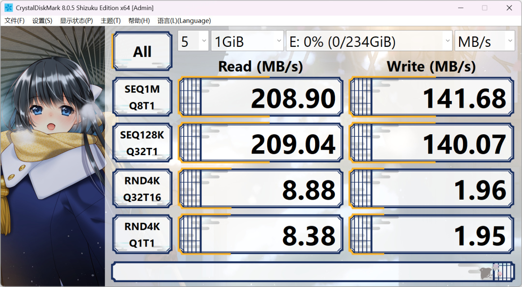Click the SEQ1M write result 141.68
522x287 pixels.
pyautogui.click(x=432, y=97)
